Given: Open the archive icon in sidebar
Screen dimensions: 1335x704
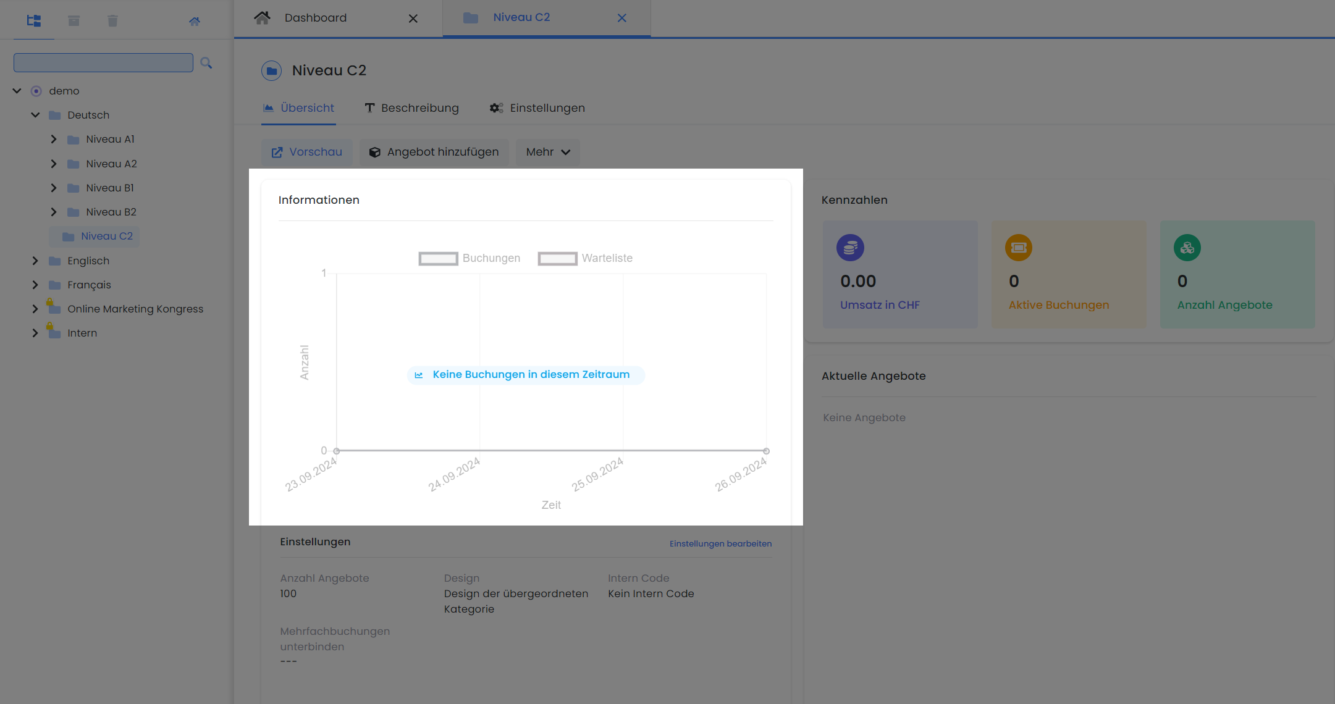Looking at the screenshot, I should [74, 21].
